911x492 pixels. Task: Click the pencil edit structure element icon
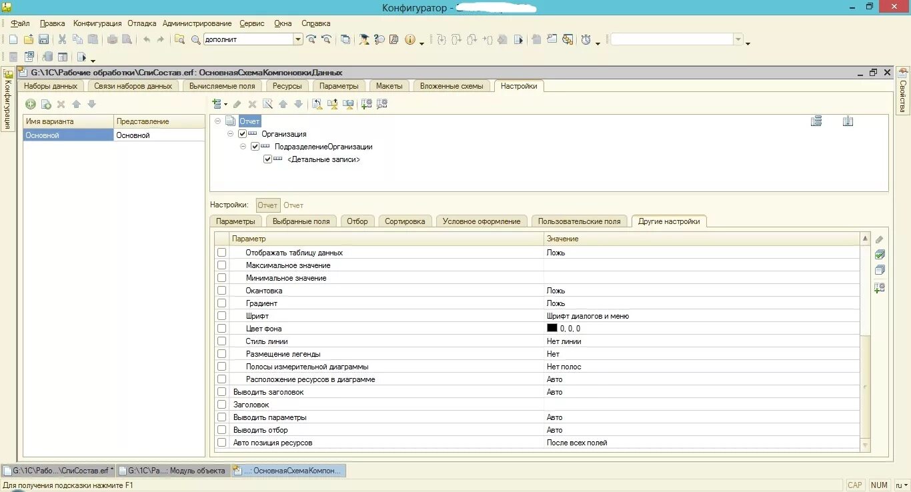(237, 104)
